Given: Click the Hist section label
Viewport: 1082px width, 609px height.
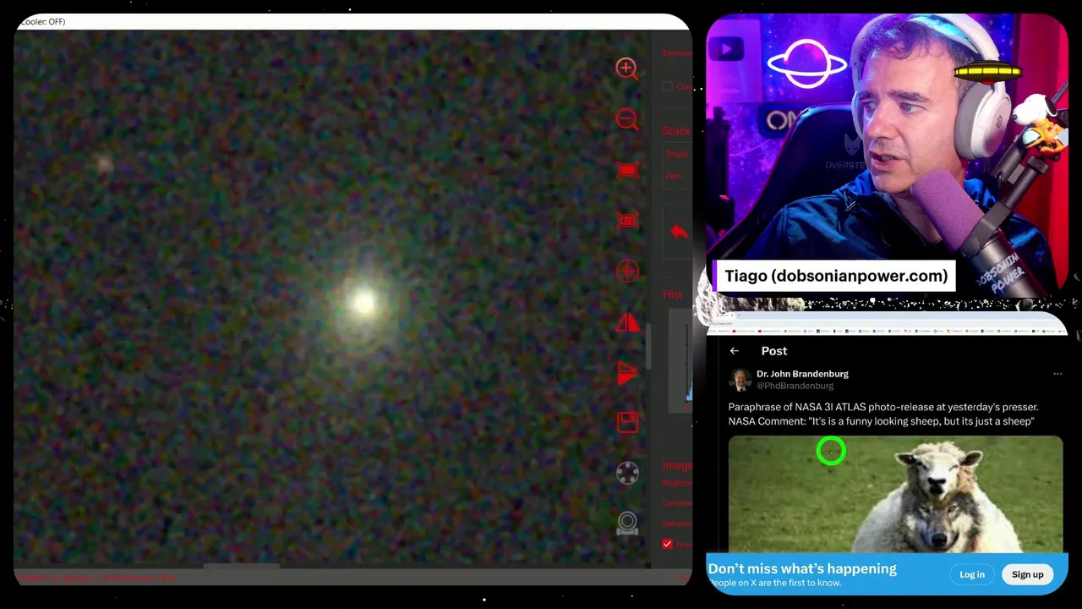Looking at the screenshot, I should pos(673,294).
